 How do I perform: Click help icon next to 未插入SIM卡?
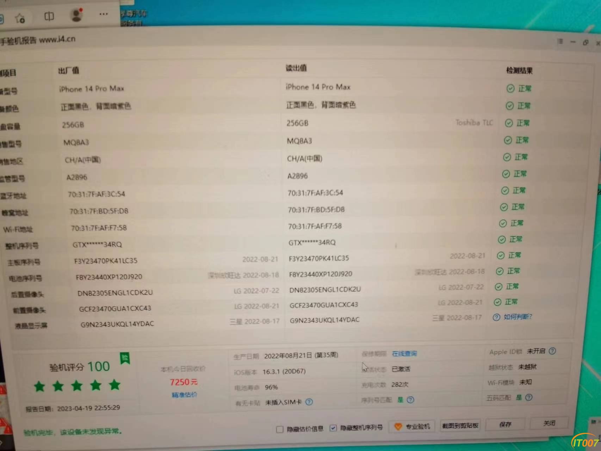[x=309, y=402]
